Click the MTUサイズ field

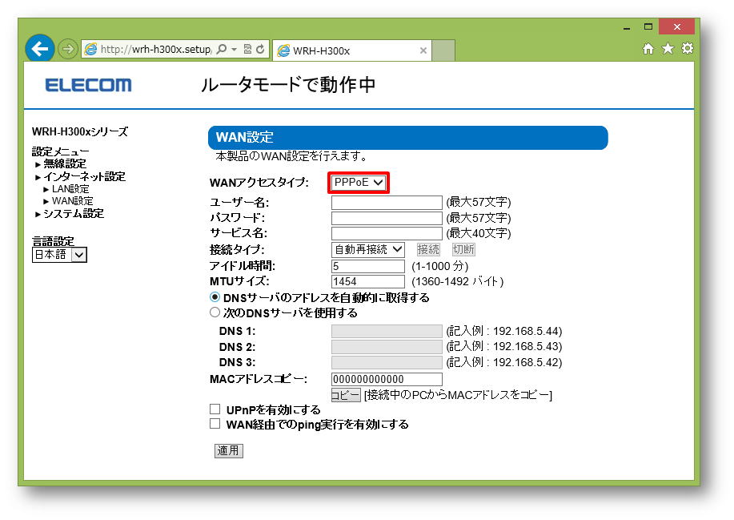[368, 281]
